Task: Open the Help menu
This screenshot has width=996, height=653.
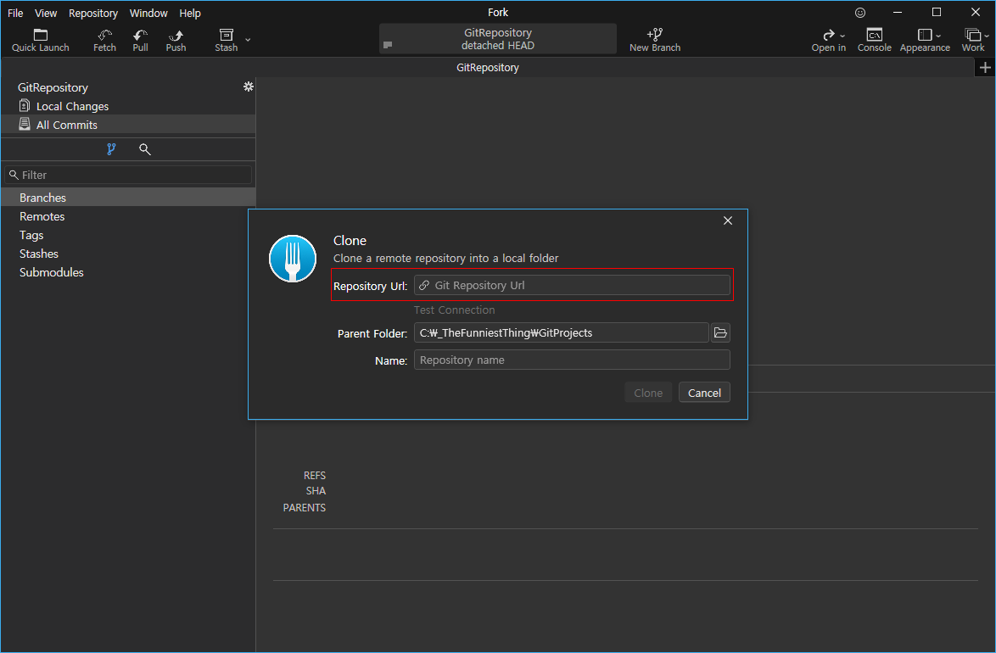Action: click(x=190, y=13)
